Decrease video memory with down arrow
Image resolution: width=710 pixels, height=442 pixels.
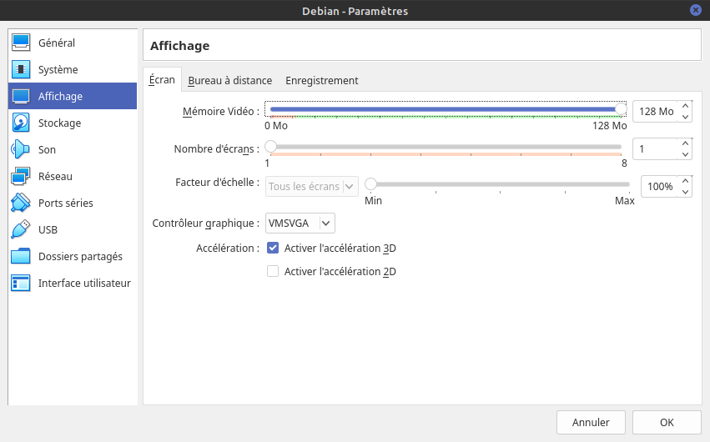pyautogui.click(x=685, y=117)
